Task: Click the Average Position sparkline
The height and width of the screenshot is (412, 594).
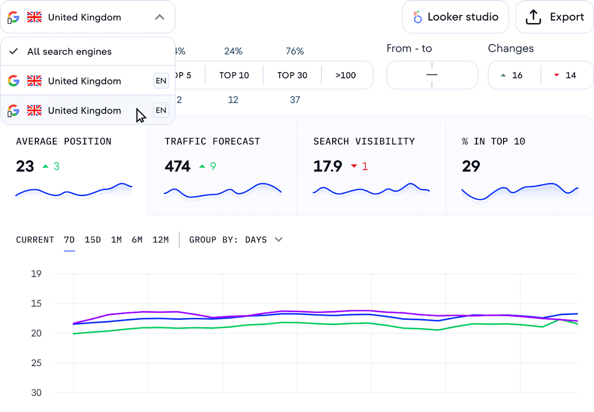Action: (74, 190)
